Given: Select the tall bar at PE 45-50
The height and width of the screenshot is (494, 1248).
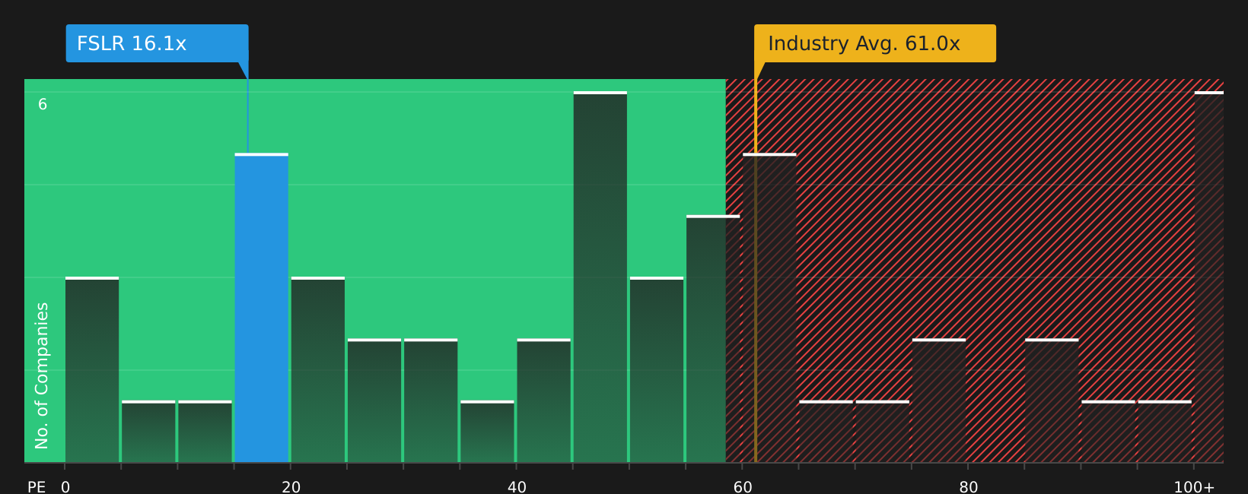Looking at the screenshot, I should [600, 277].
